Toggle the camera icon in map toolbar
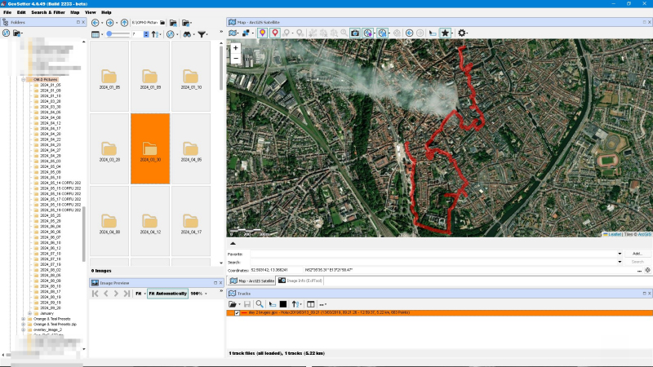The height and width of the screenshot is (367, 653). point(355,33)
